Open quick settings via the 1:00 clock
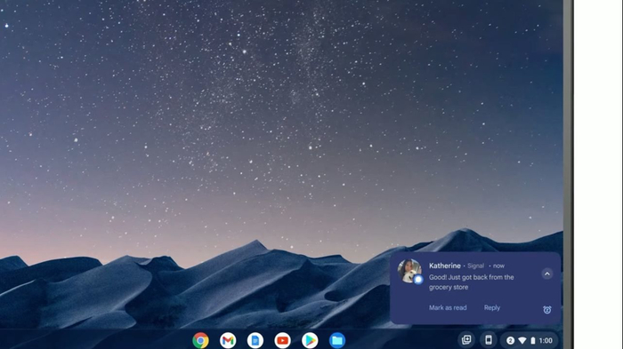623x349 pixels. (x=546, y=341)
